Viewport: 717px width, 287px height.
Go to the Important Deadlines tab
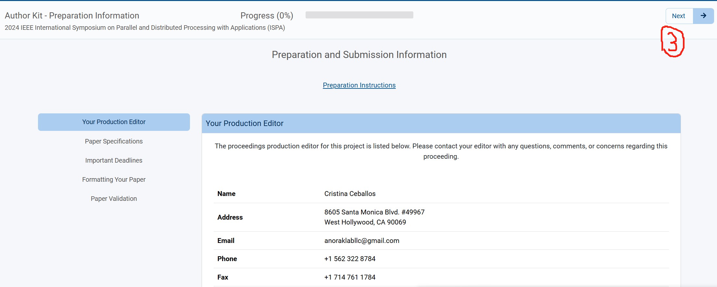[x=114, y=160]
